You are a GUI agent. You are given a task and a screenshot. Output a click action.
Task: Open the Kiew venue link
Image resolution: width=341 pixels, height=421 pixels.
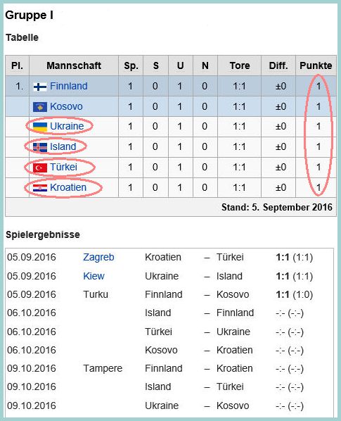pyautogui.click(x=94, y=276)
